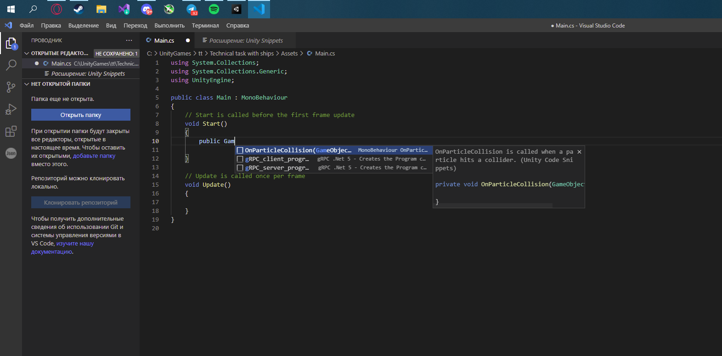Open the Вид menu
Viewport: 722px width, 356px height.
111,25
